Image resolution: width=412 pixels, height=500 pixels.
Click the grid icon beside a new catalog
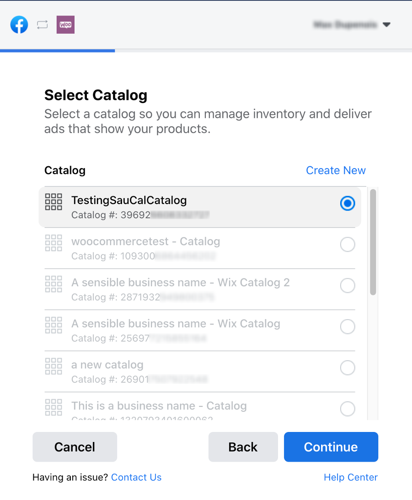point(54,366)
